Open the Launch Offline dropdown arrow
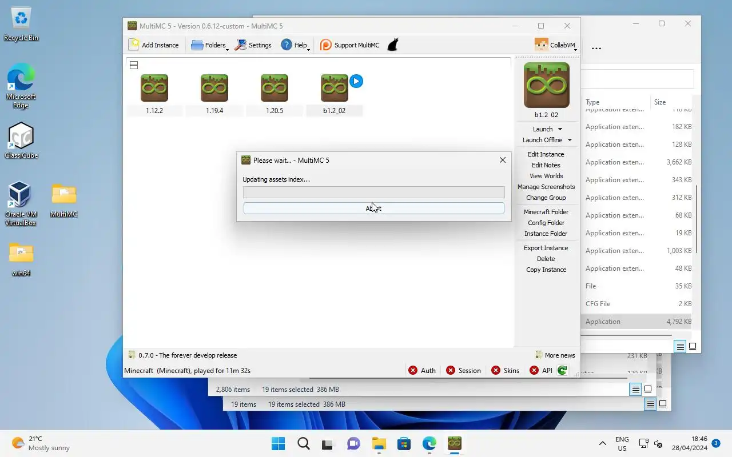Image resolution: width=732 pixels, height=457 pixels. point(570,140)
